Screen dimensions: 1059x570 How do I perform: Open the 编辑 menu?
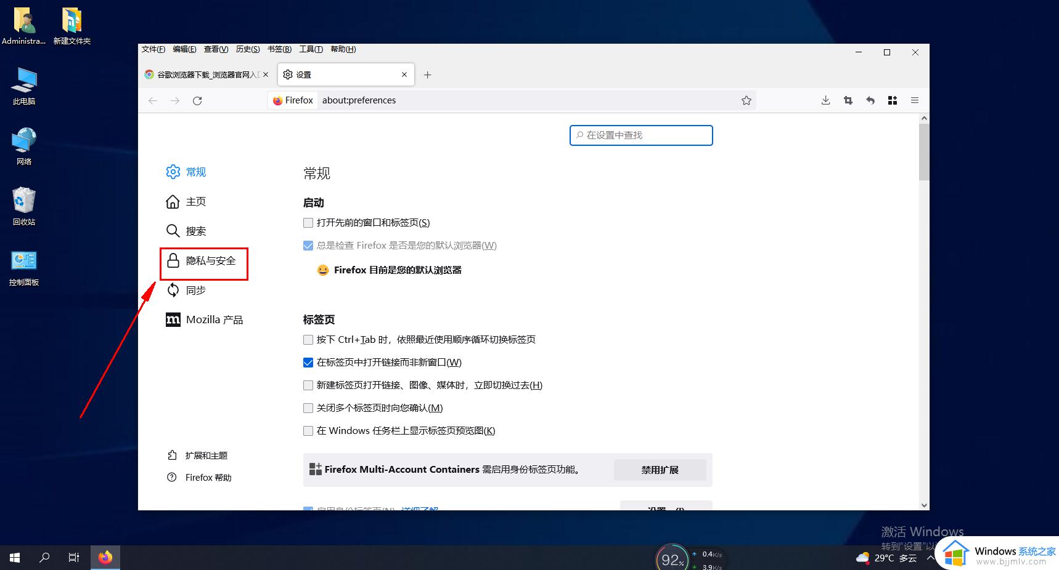(184, 49)
